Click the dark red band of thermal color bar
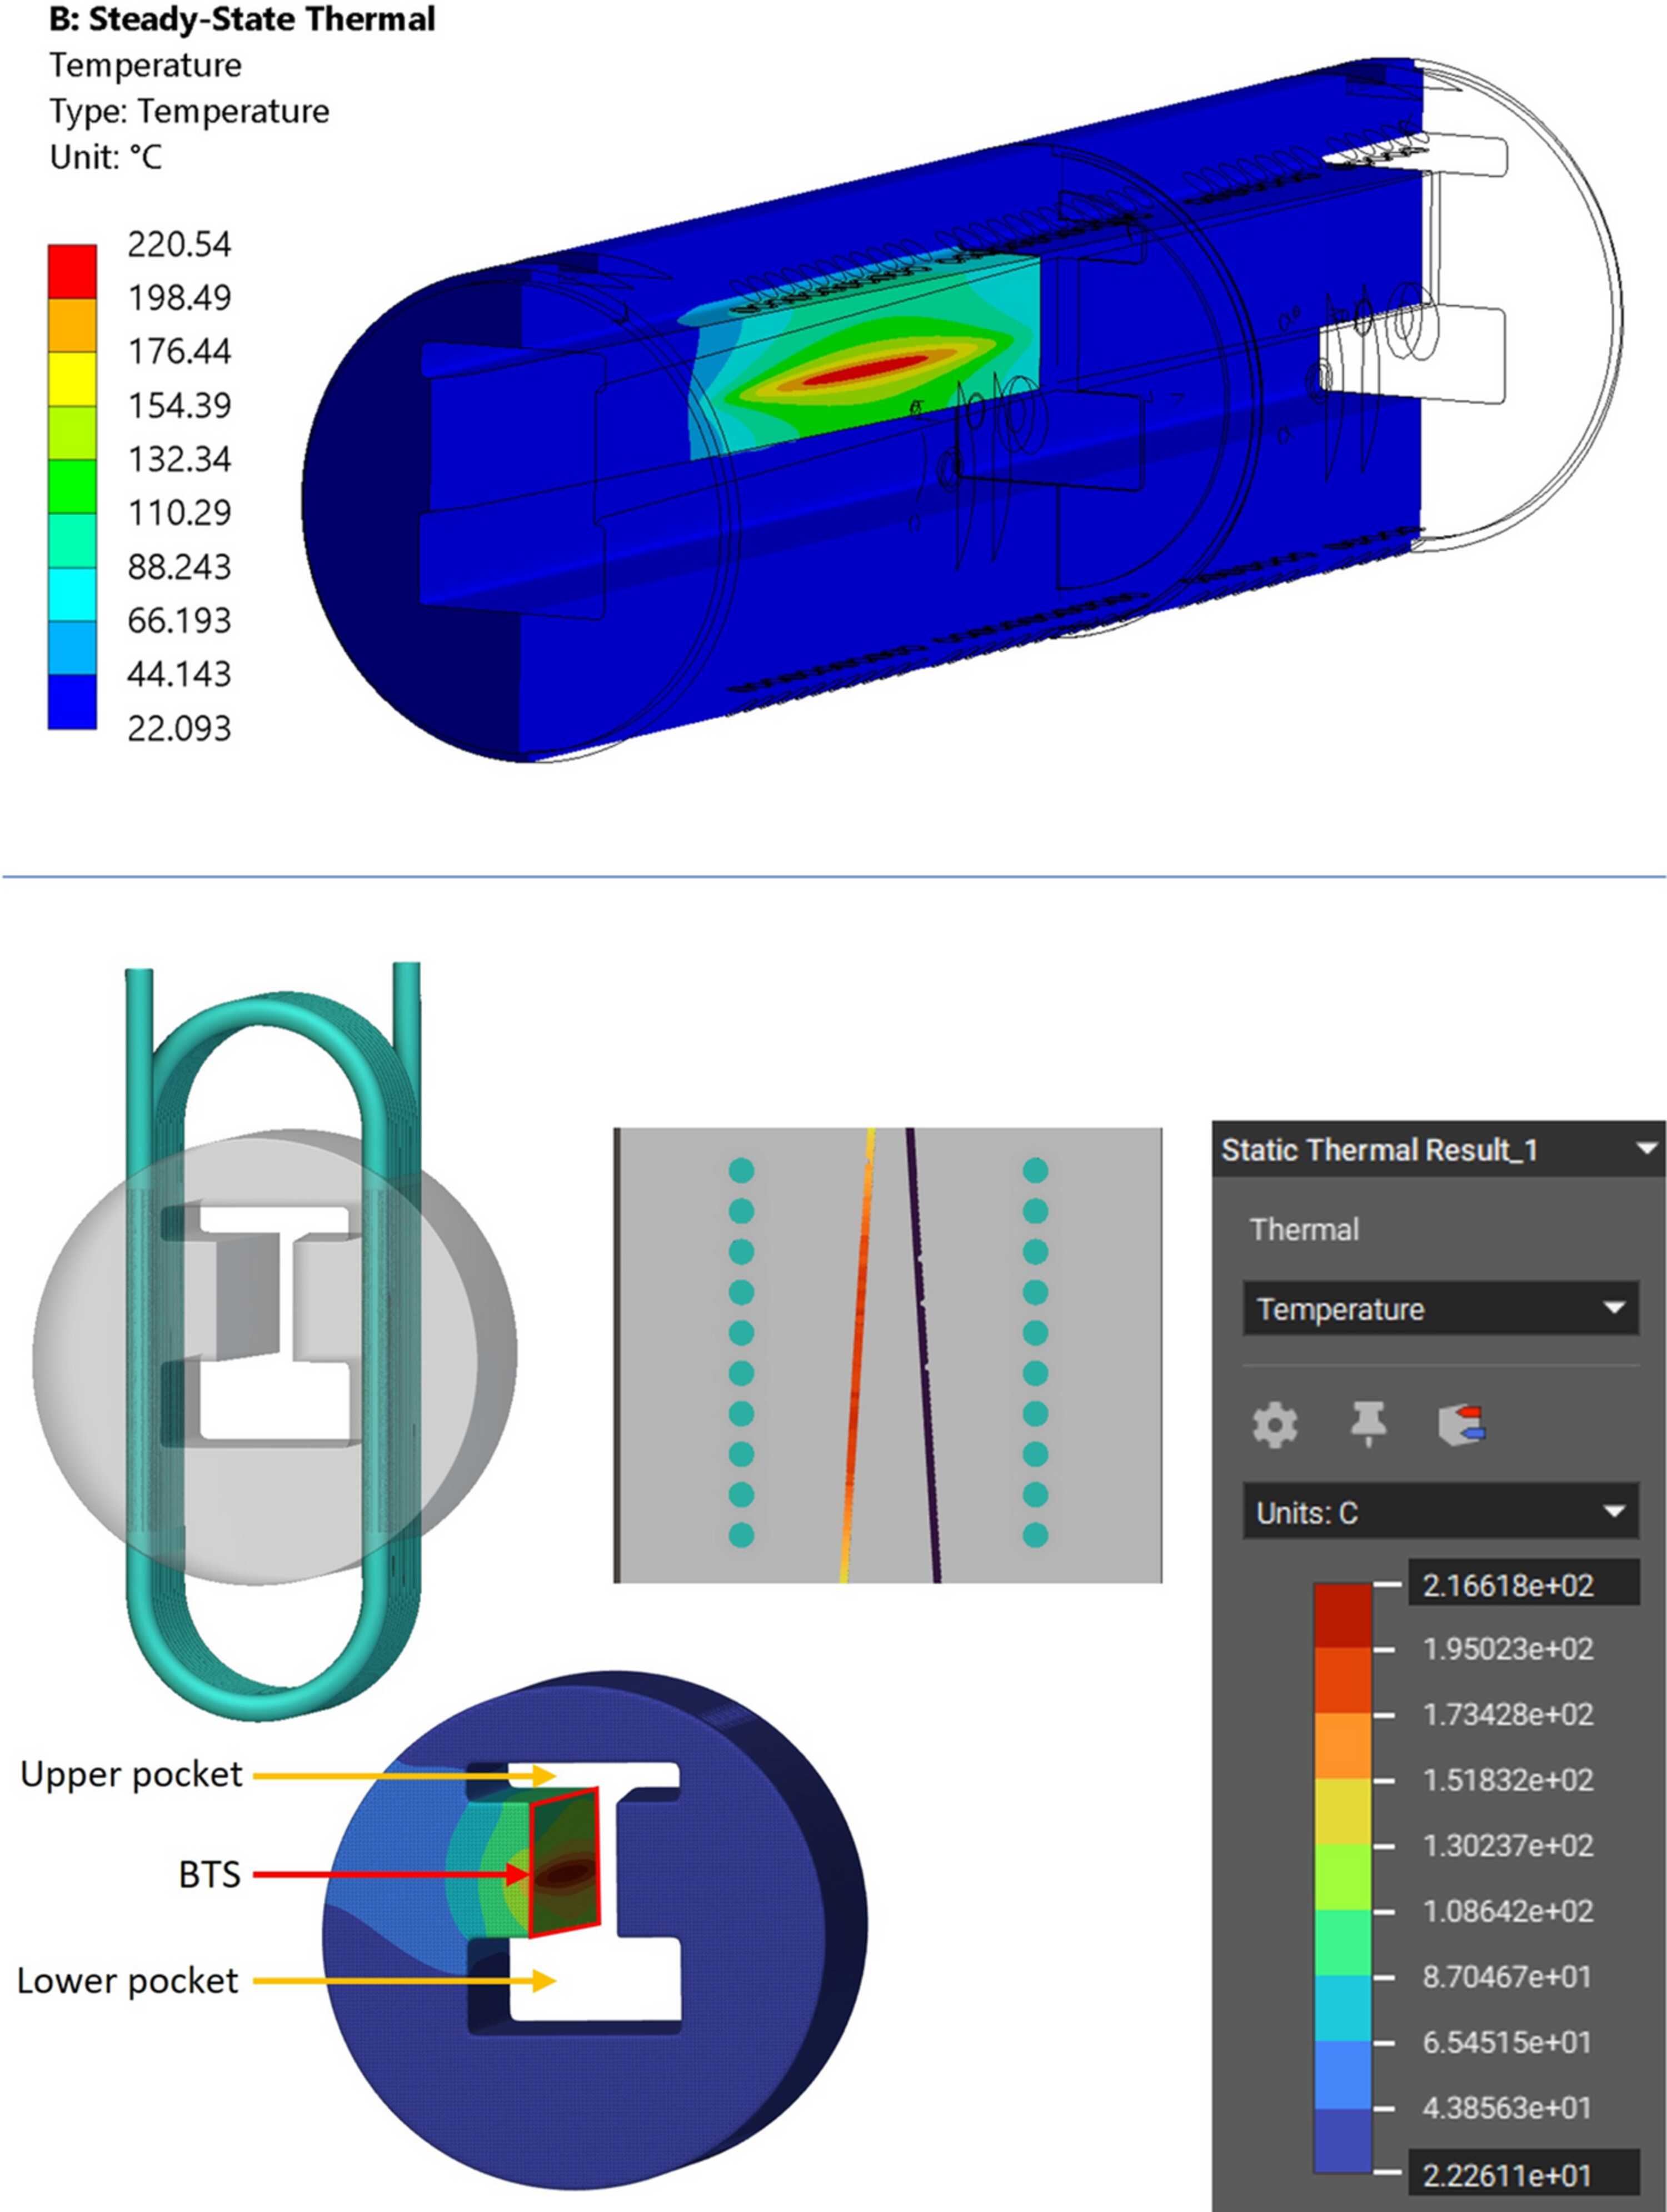 pyautogui.click(x=1342, y=1615)
